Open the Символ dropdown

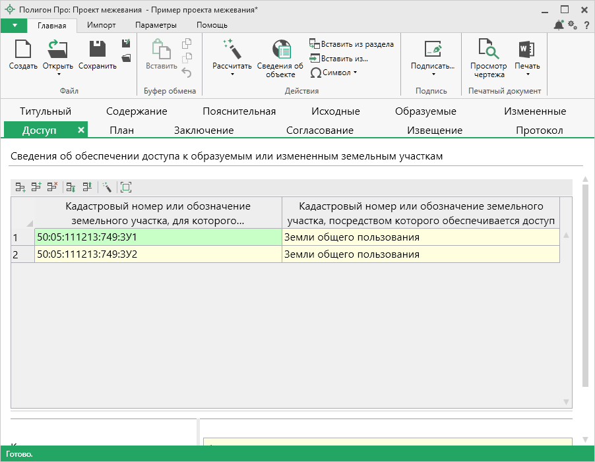tap(334, 72)
